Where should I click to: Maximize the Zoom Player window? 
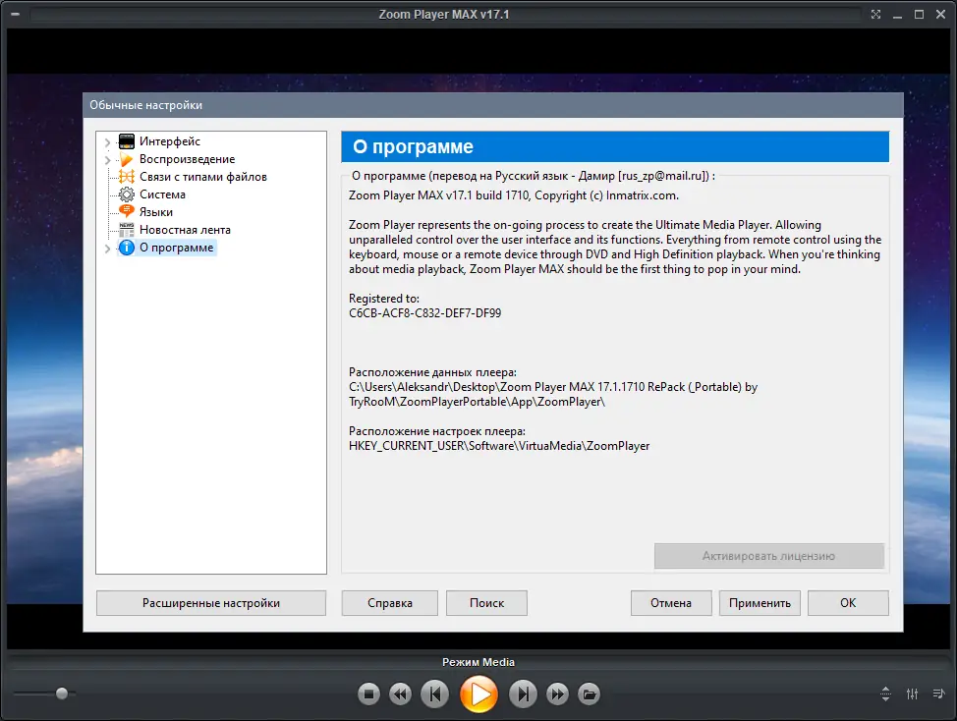(x=919, y=14)
